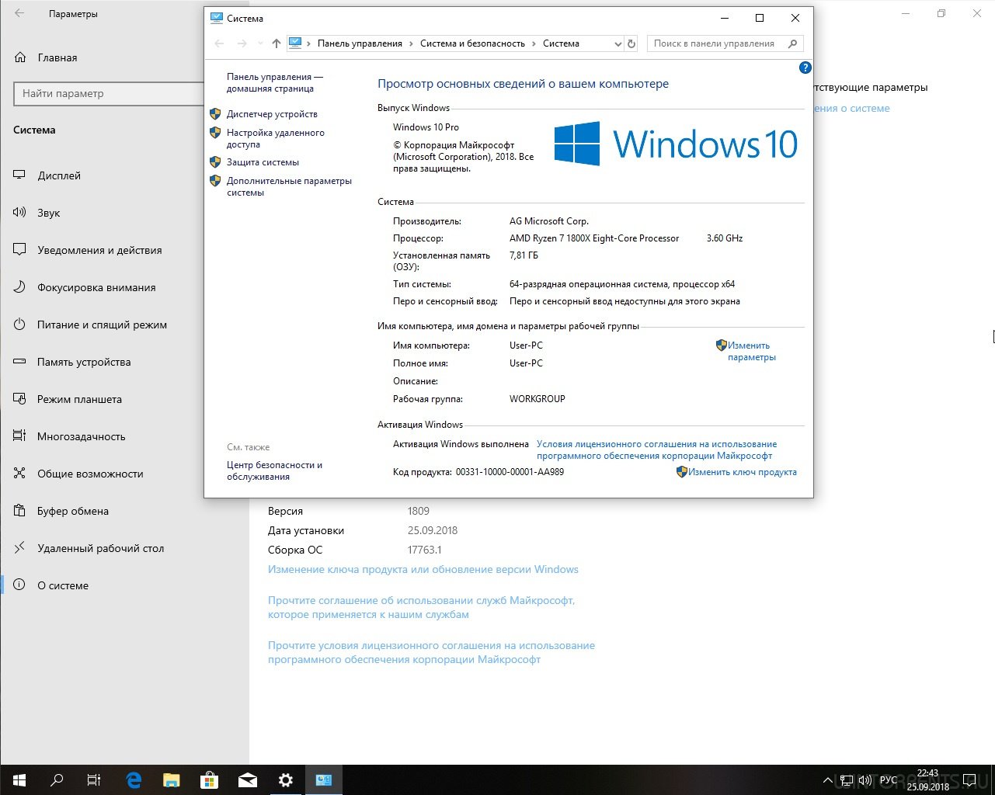The image size is (995, 795).
Task: Read Microsoft services agreement link
Action: tap(421, 607)
